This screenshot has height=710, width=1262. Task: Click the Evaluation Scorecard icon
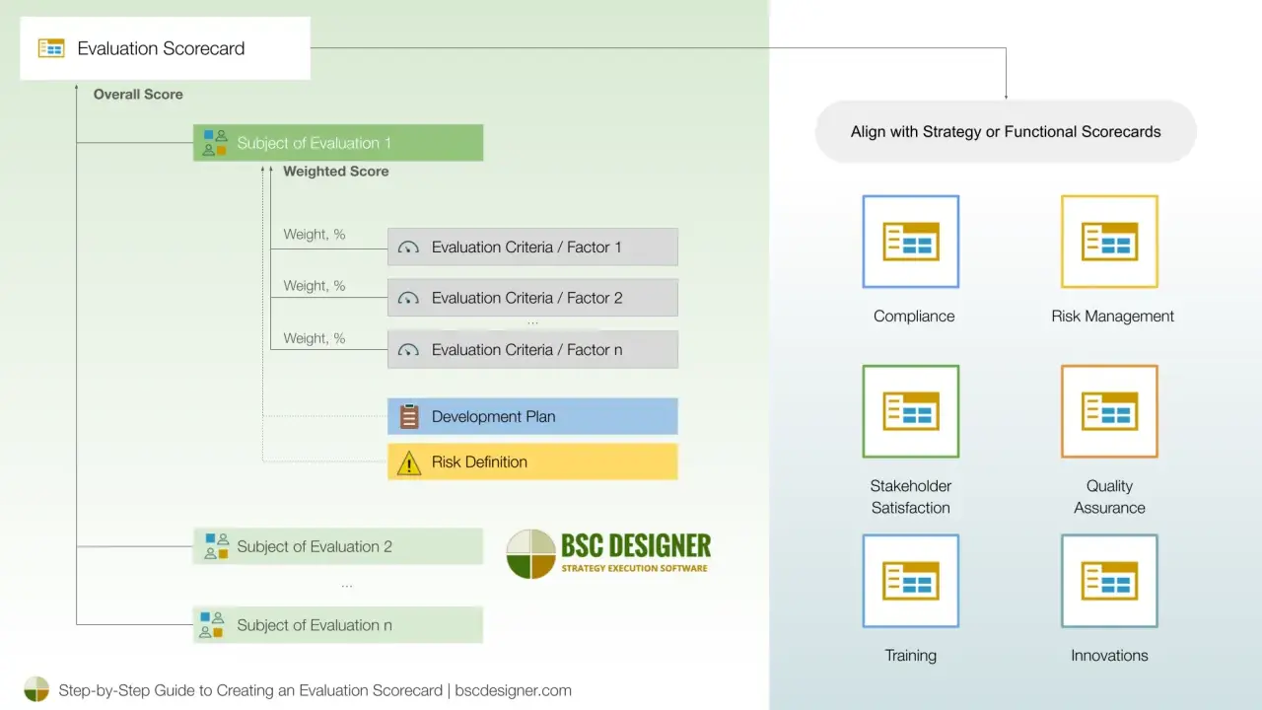51,48
